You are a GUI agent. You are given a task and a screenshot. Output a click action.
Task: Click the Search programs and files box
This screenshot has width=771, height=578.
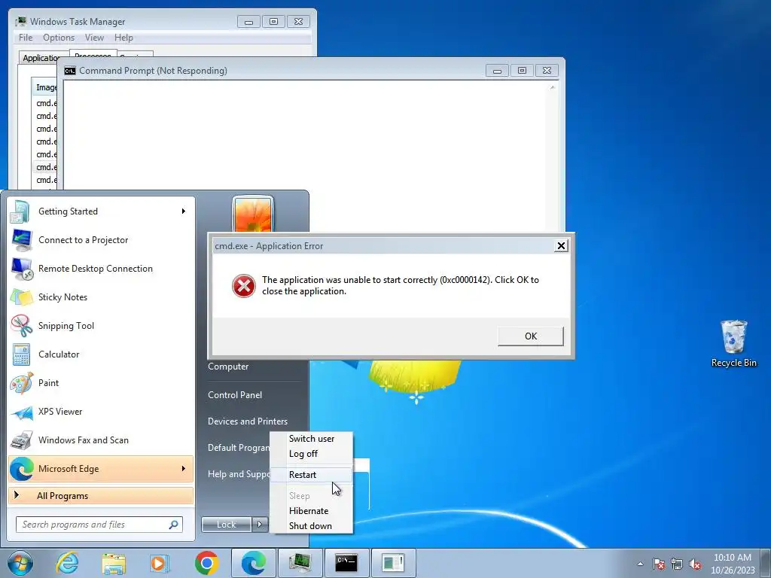(99, 525)
